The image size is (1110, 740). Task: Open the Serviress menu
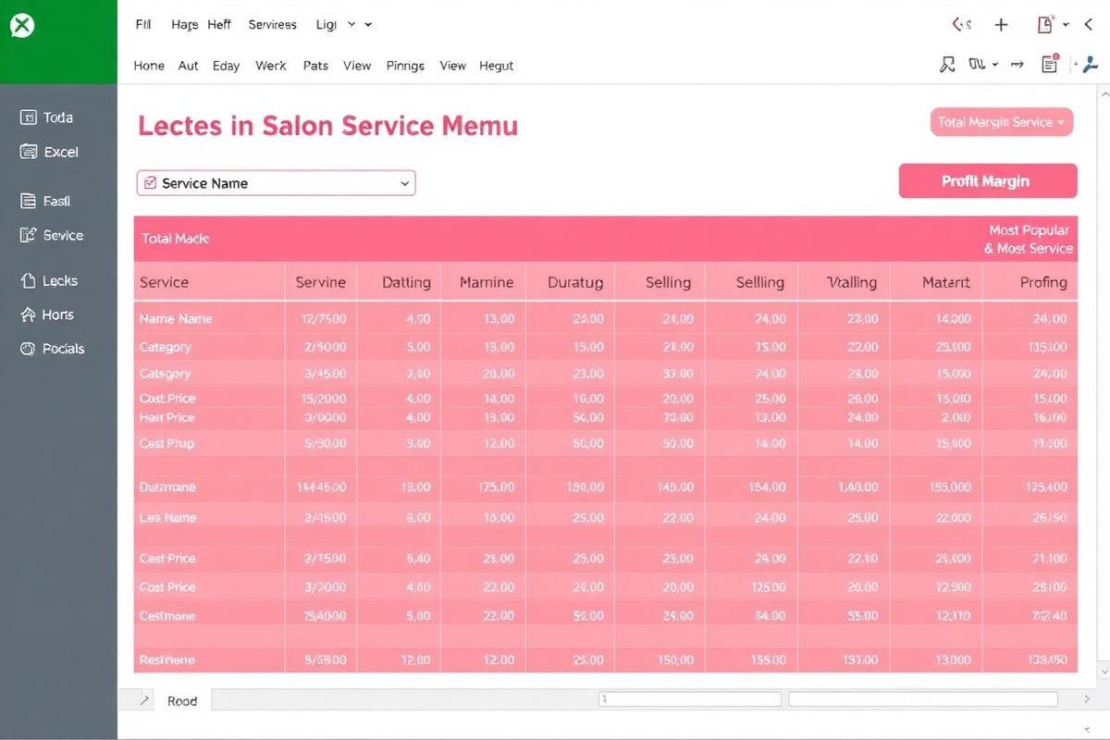[x=273, y=25]
